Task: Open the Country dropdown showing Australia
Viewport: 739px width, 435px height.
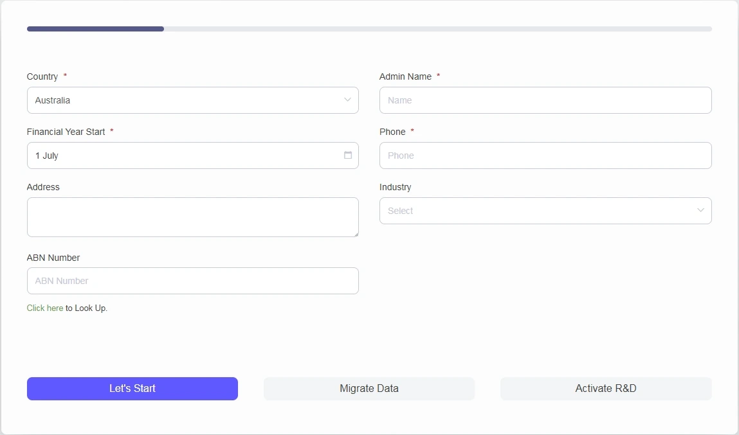Action: click(187, 100)
